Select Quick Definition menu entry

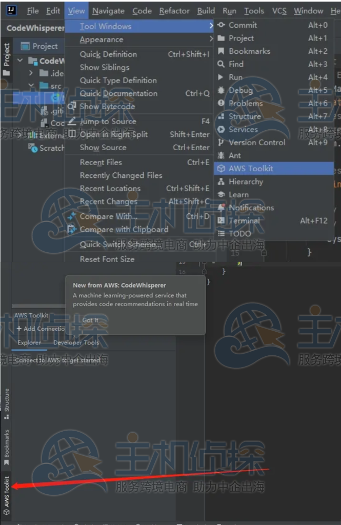pyautogui.click(x=139, y=54)
